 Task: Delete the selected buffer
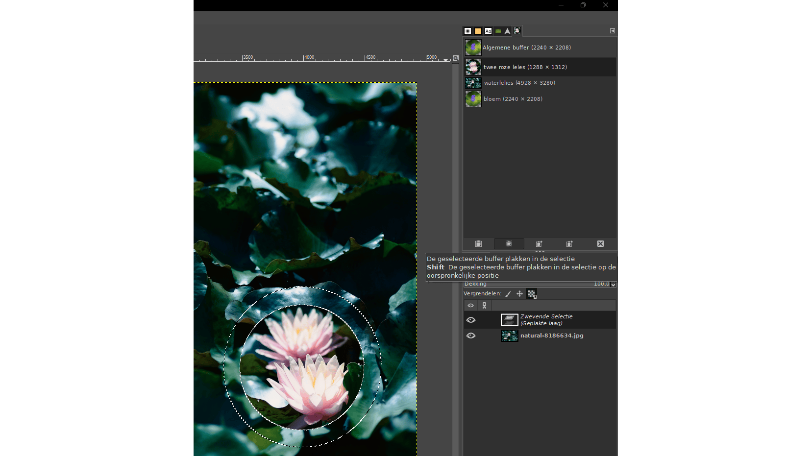(x=600, y=243)
